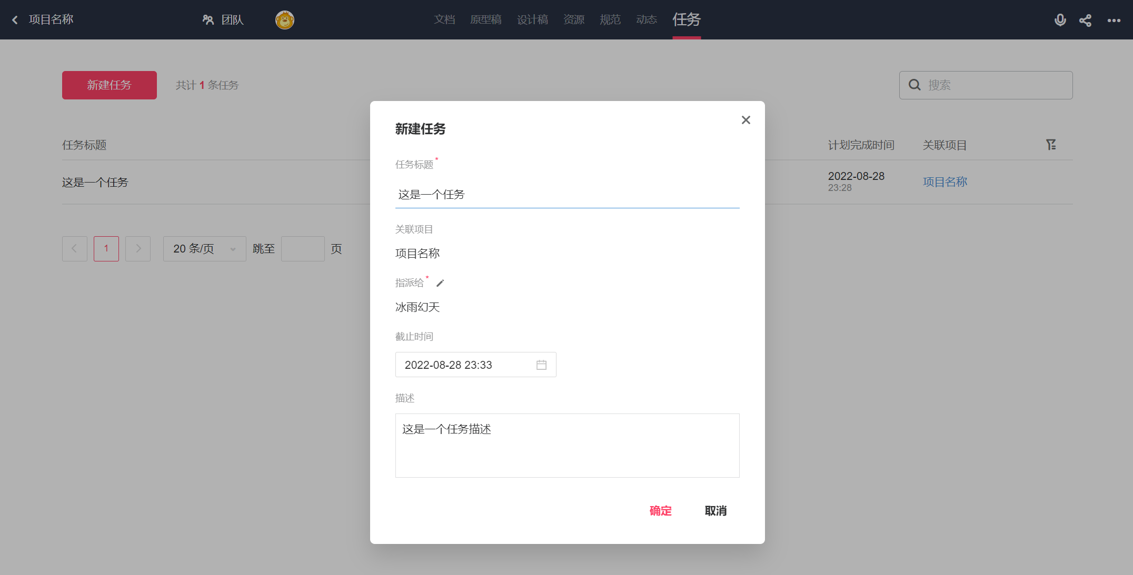Click the share icon in header

1085,20
